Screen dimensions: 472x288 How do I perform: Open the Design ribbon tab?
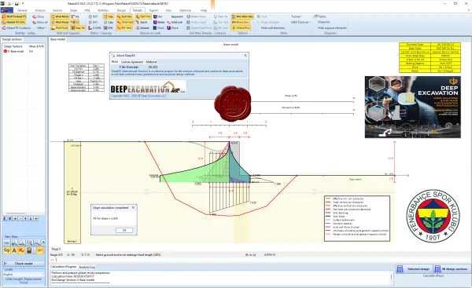(121, 10)
